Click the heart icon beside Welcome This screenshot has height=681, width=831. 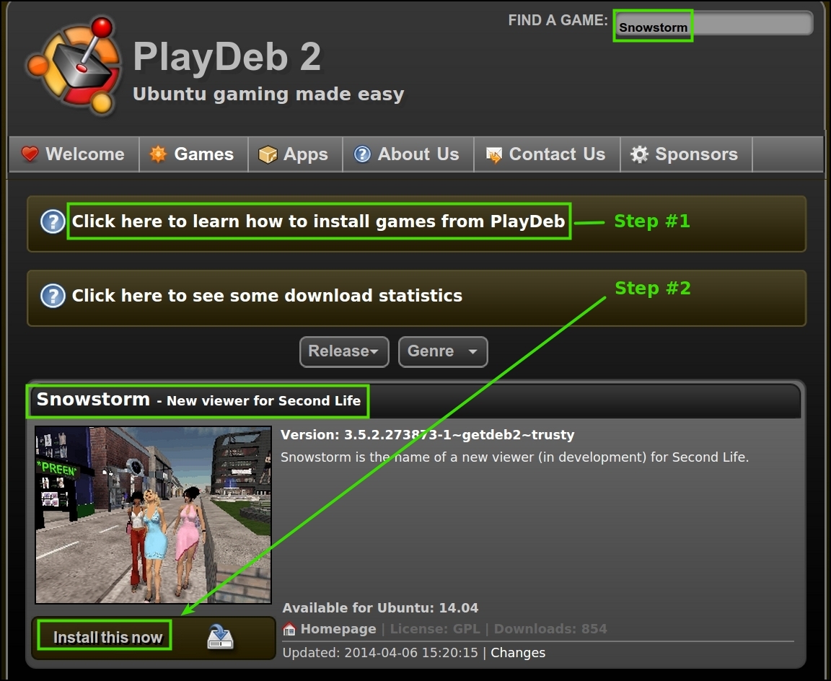pyautogui.click(x=30, y=154)
